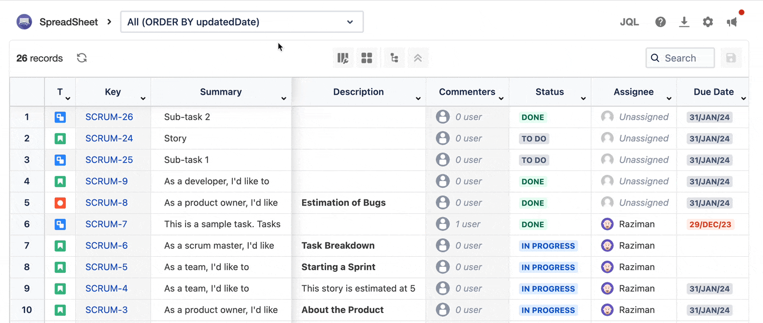The image size is (763, 323).
Task: Open the Summary column header menu arrow
Action: [x=284, y=99]
